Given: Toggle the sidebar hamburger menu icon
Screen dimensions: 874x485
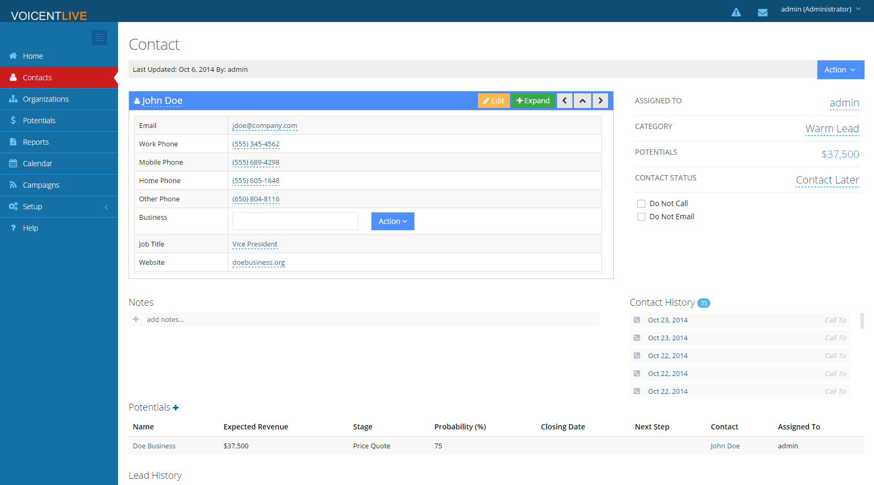Looking at the screenshot, I should pyautogui.click(x=99, y=37).
